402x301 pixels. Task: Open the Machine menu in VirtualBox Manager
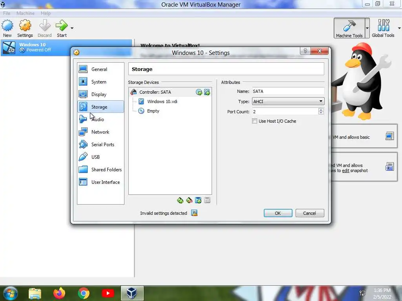coord(26,13)
